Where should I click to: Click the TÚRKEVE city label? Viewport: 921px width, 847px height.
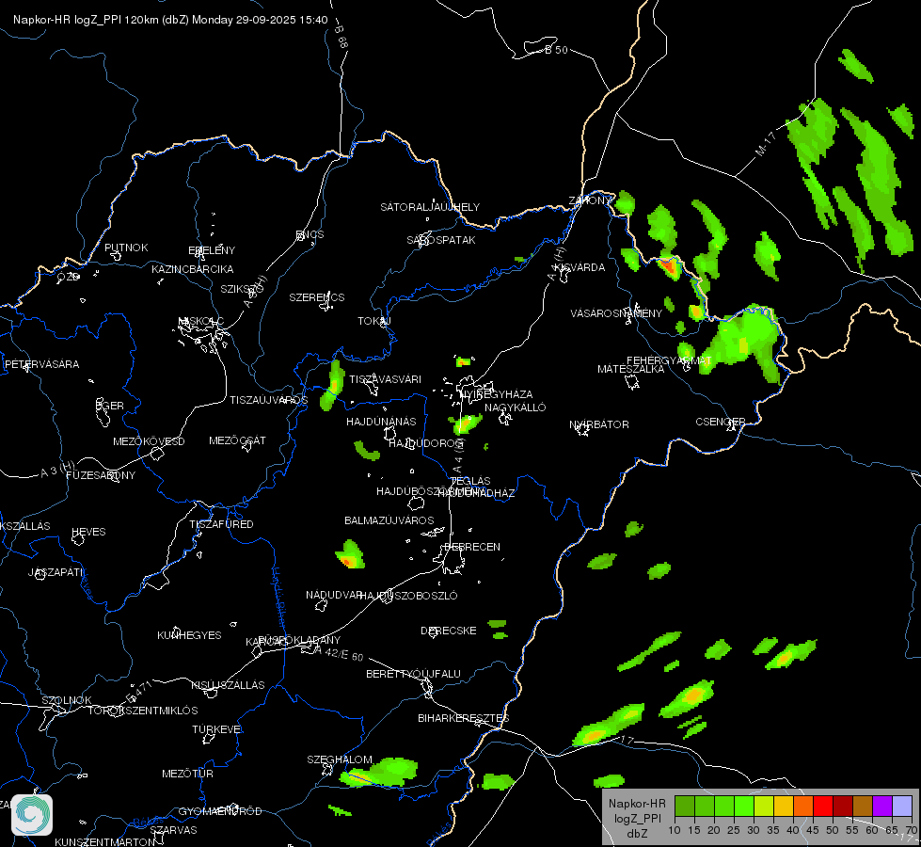coord(217,728)
